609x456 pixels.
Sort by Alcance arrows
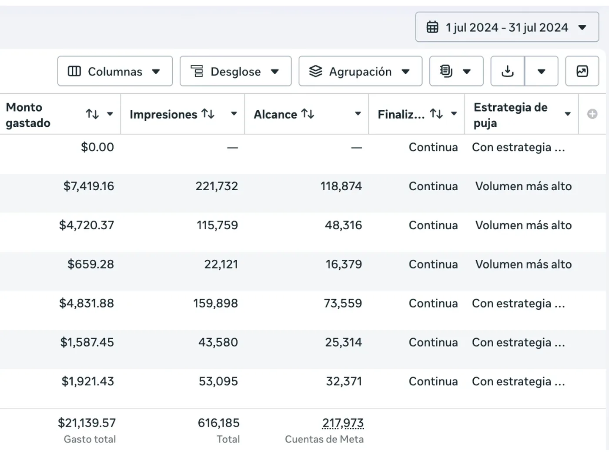[308, 114]
